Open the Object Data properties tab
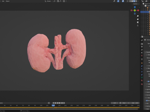 pos(142,77)
